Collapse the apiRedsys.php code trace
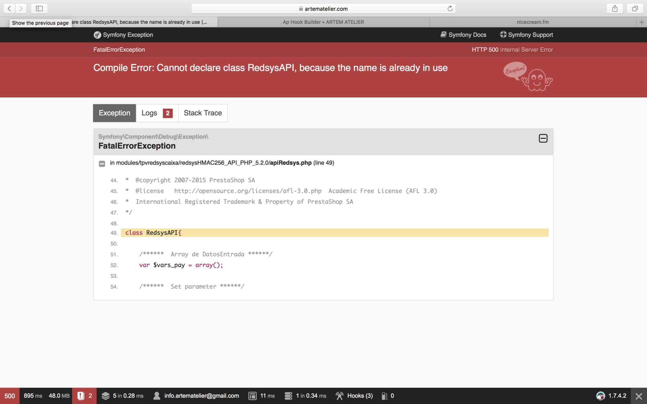This screenshot has width=647, height=404. click(x=102, y=164)
